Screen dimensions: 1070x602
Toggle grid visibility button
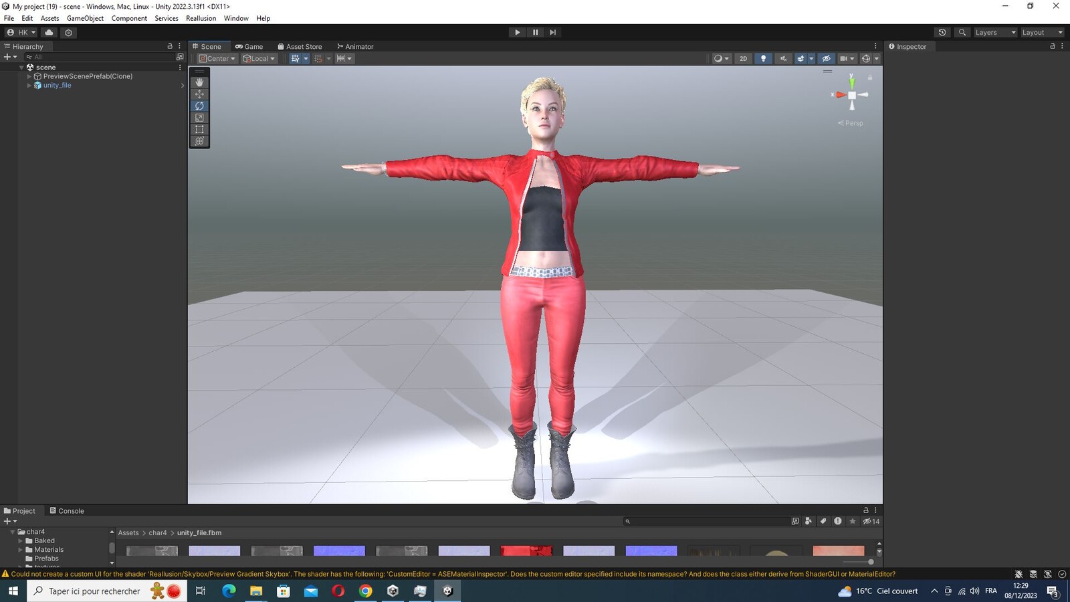295,59
